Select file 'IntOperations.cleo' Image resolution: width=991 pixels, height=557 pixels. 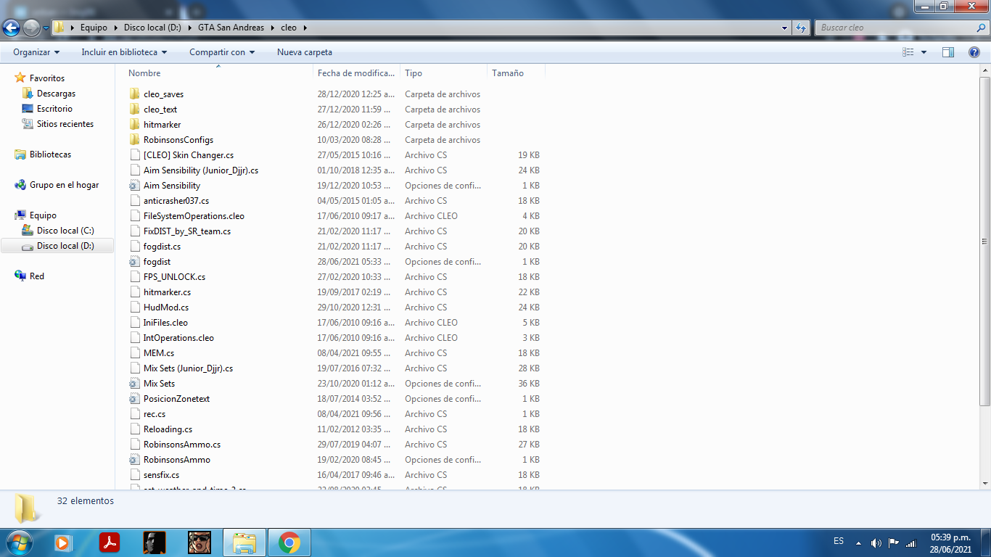click(178, 338)
